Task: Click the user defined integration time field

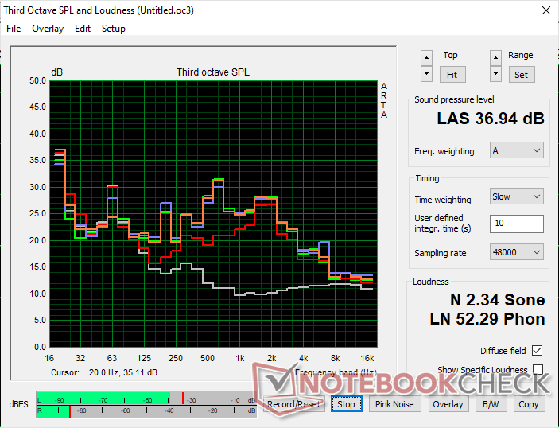Action: tap(517, 224)
